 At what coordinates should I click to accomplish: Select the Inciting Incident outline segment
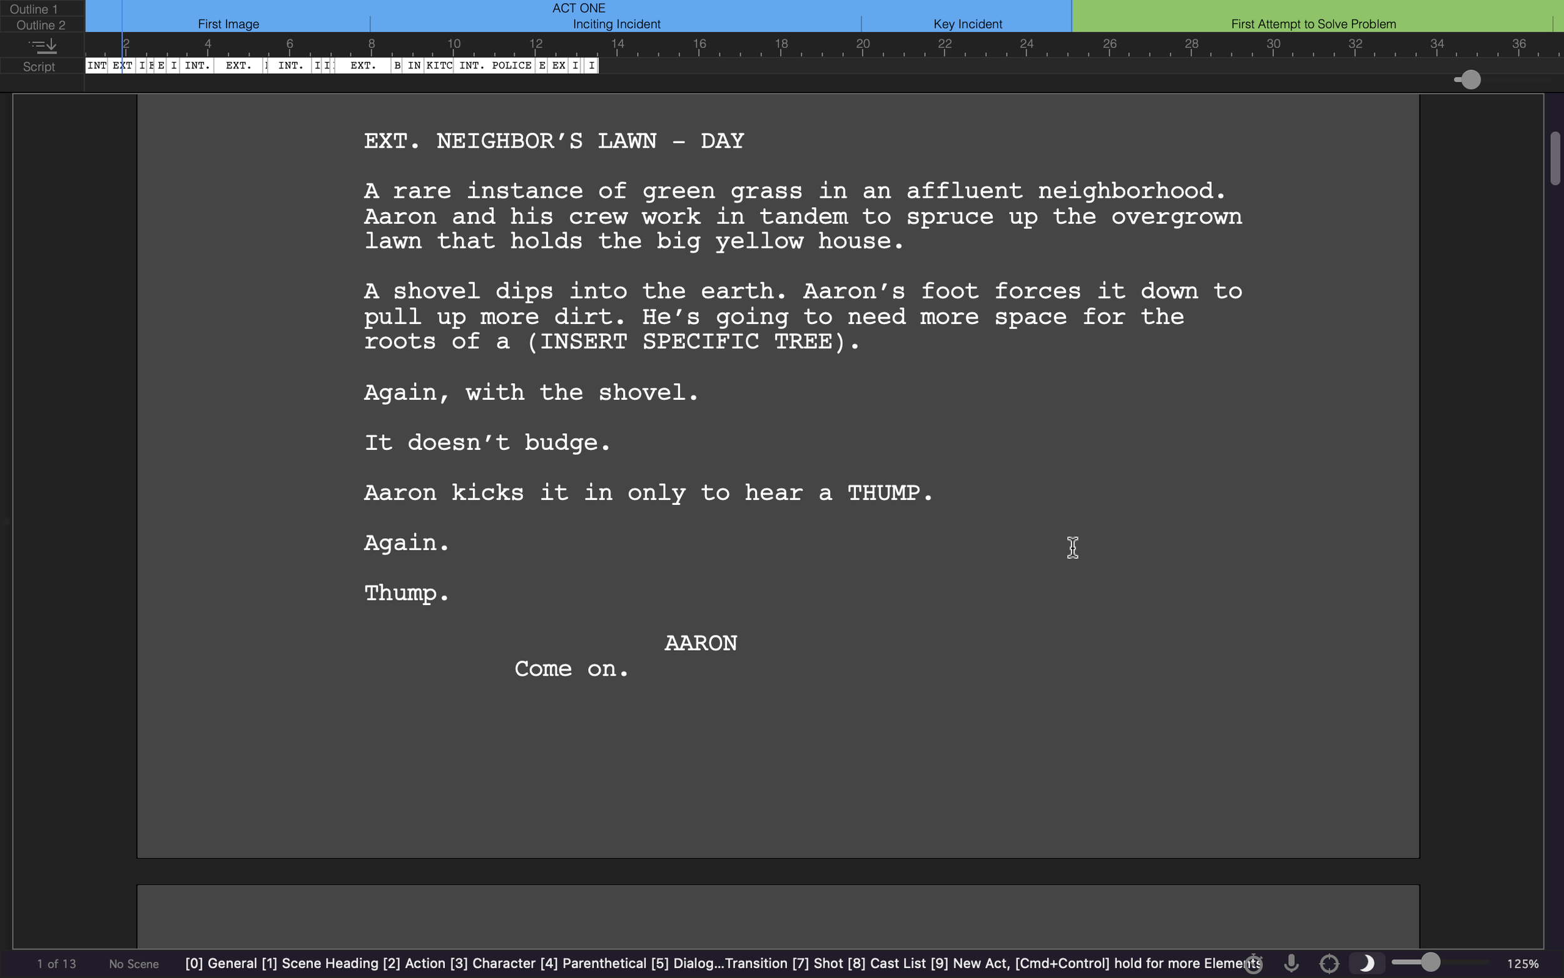coord(616,24)
